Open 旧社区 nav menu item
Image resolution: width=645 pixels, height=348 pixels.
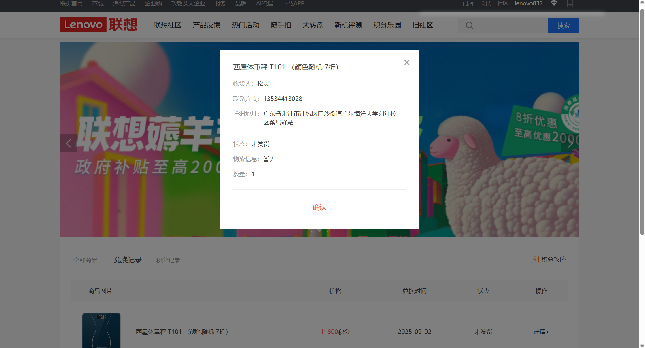tap(423, 25)
